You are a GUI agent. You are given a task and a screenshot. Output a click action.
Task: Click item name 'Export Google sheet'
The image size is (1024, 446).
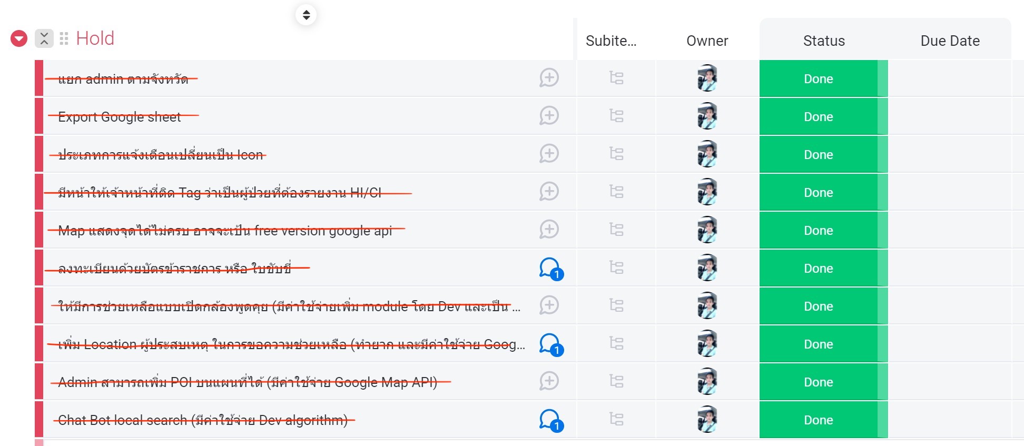coord(120,117)
